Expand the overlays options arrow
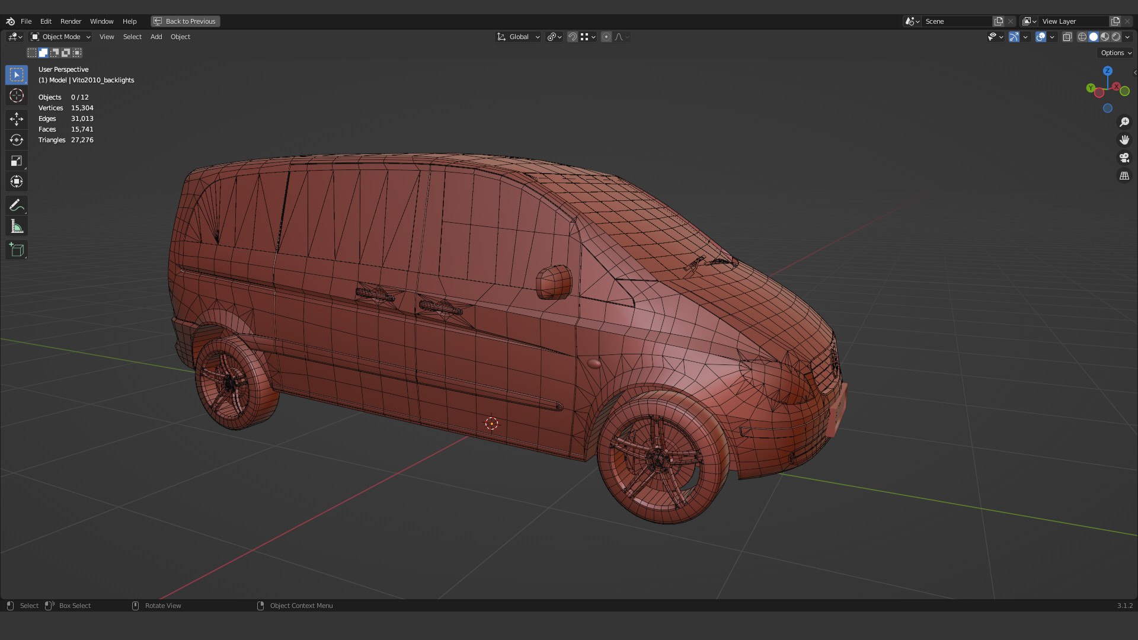Screen dimensions: 1138x640 click(1052, 37)
